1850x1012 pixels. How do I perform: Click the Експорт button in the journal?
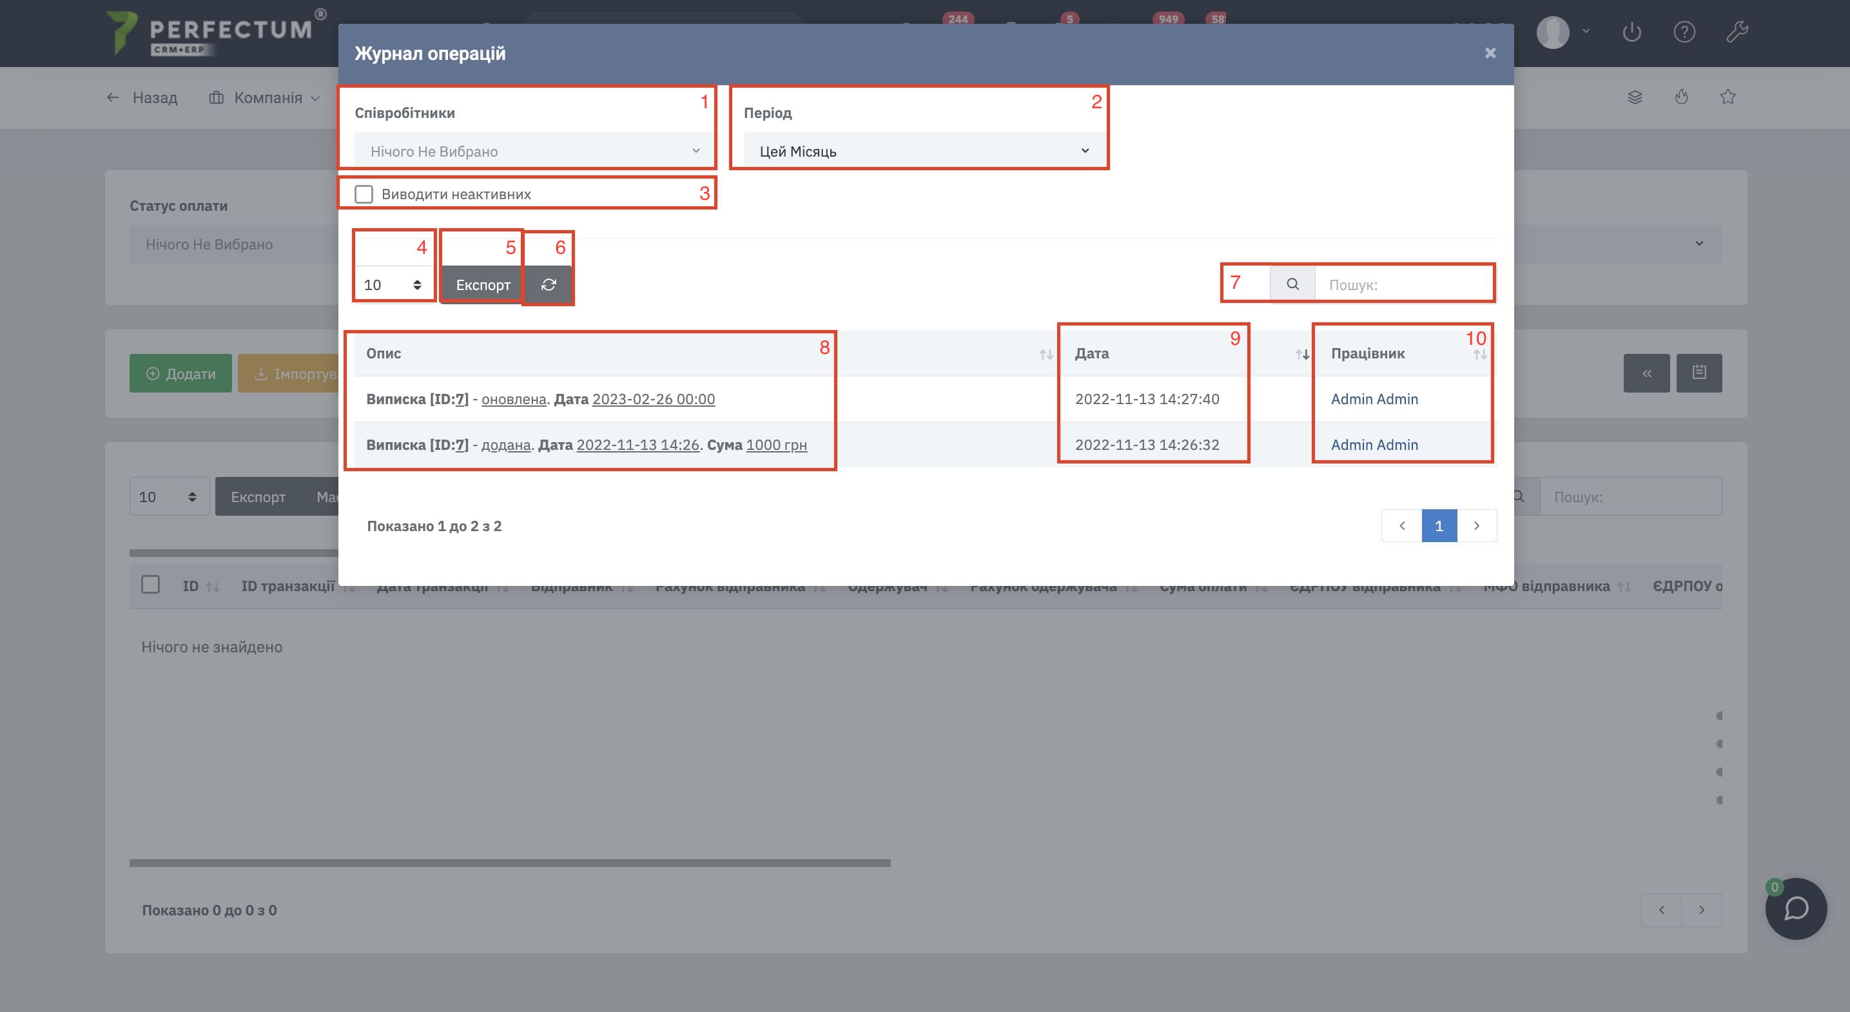483,285
